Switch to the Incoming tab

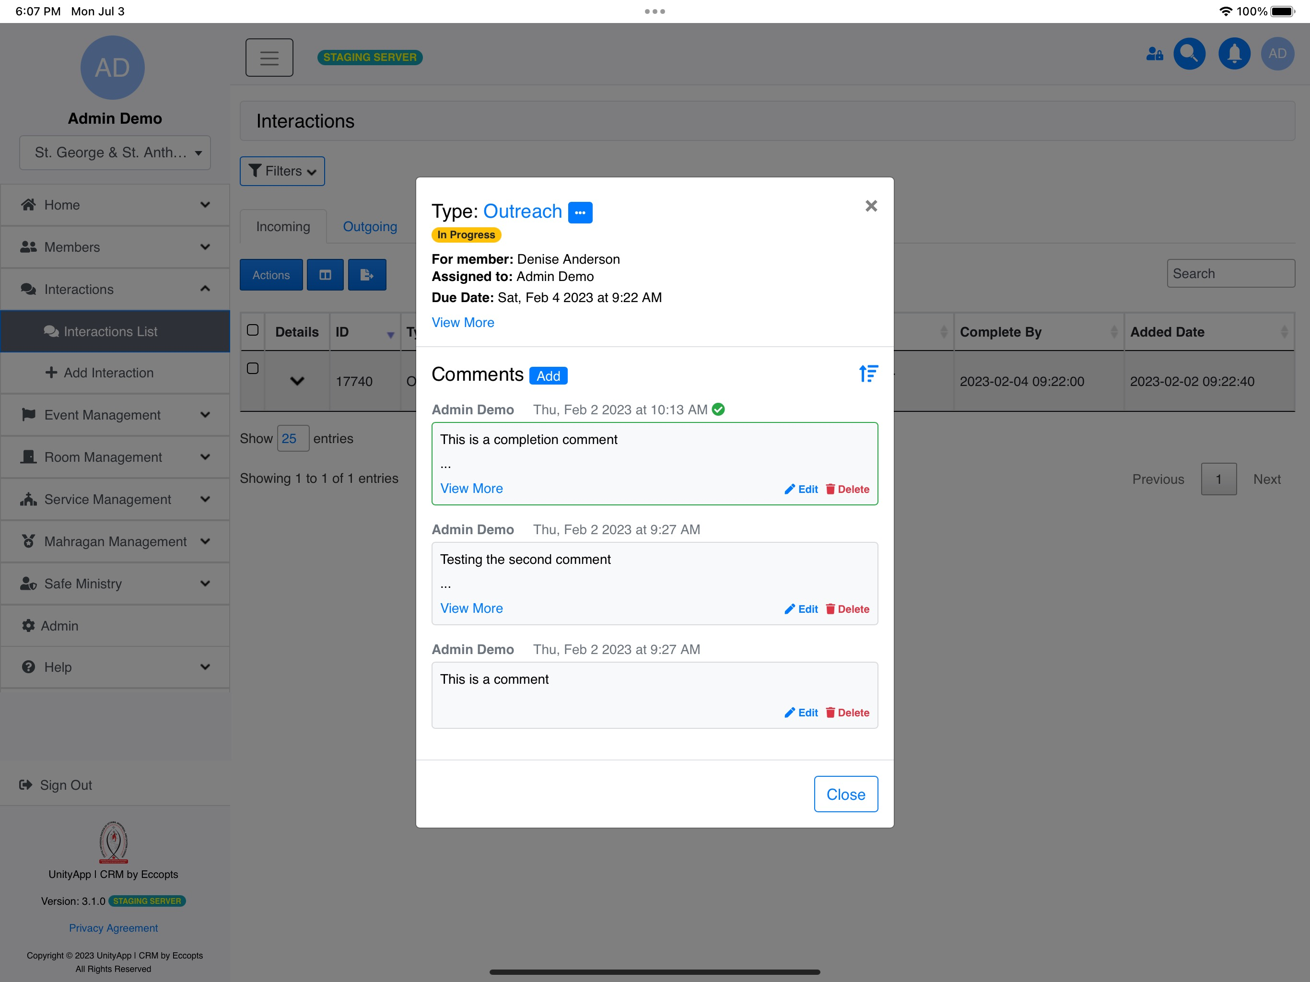point(283,226)
